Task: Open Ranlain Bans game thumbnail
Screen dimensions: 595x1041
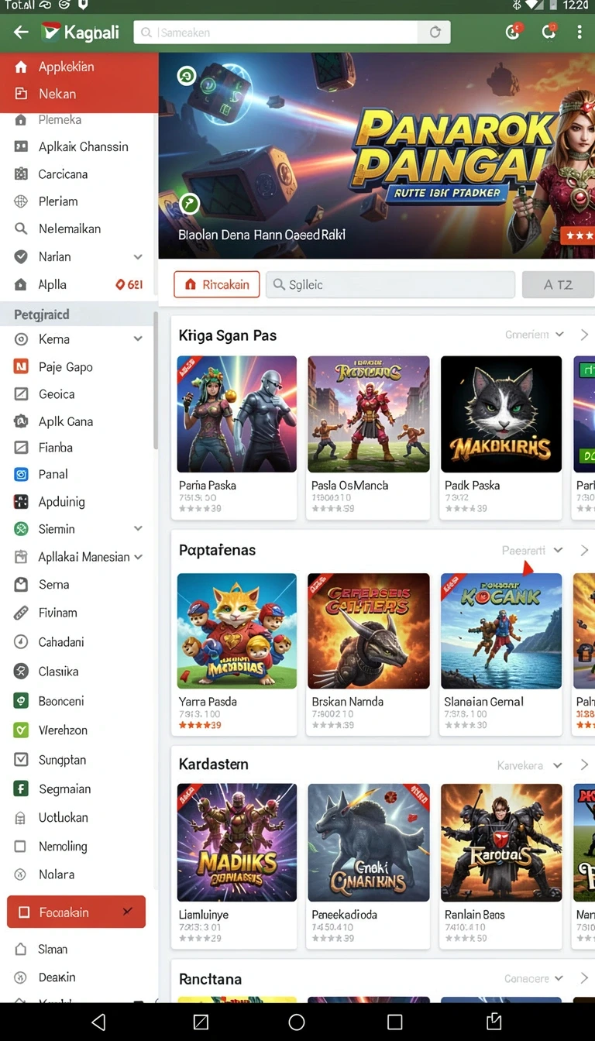Action: [x=501, y=843]
